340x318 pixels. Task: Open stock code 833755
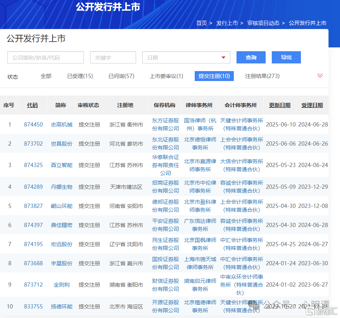pos(33,307)
